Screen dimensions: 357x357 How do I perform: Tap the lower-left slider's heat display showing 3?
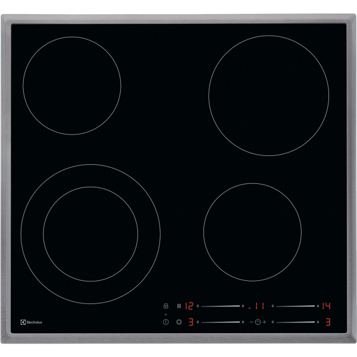(190, 322)
